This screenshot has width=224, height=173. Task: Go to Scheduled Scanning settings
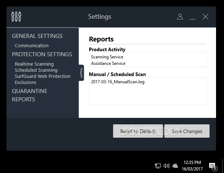point(36,70)
